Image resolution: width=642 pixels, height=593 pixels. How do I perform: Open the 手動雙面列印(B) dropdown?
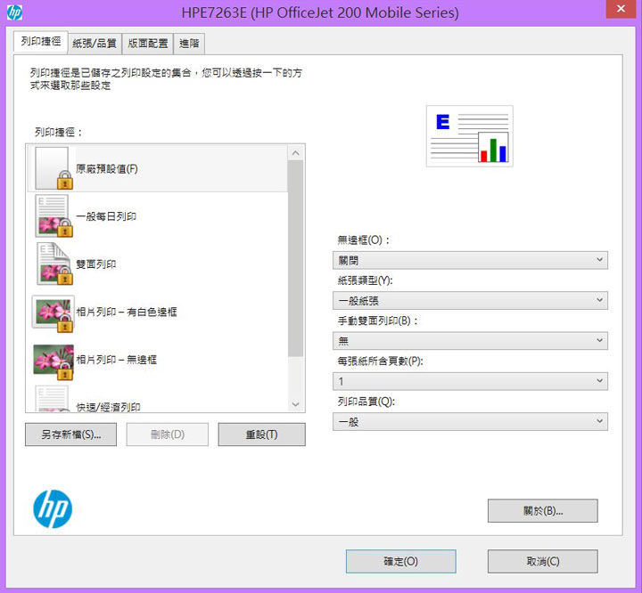click(470, 341)
